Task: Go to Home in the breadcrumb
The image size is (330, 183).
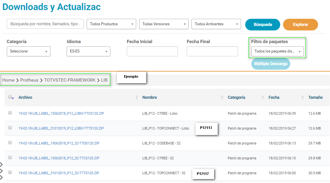Action: pos(8,80)
